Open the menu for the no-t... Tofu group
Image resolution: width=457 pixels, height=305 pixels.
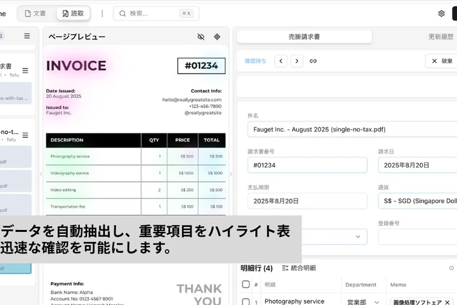click(x=25, y=135)
